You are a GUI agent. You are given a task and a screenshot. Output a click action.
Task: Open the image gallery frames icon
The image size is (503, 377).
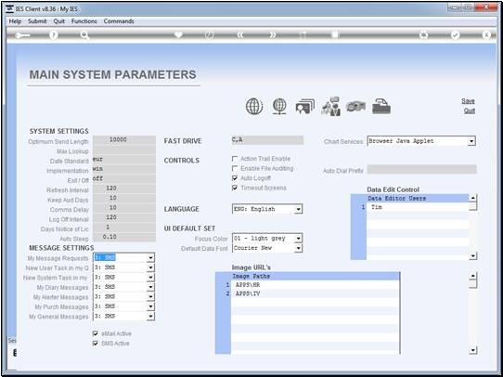pyautogui.click(x=304, y=106)
